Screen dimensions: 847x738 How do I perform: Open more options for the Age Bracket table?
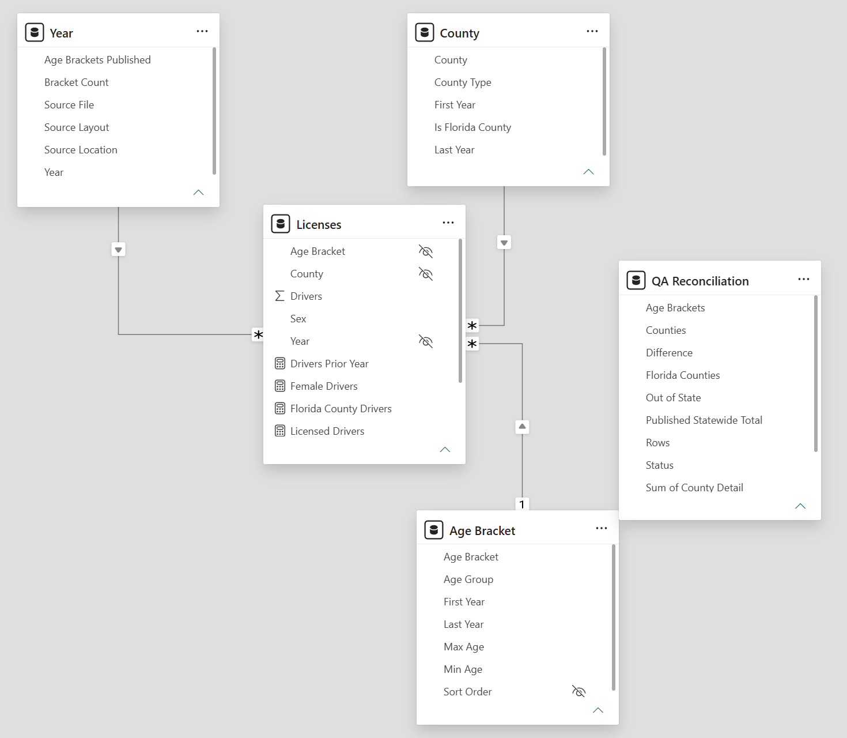[x=602, y=528]
